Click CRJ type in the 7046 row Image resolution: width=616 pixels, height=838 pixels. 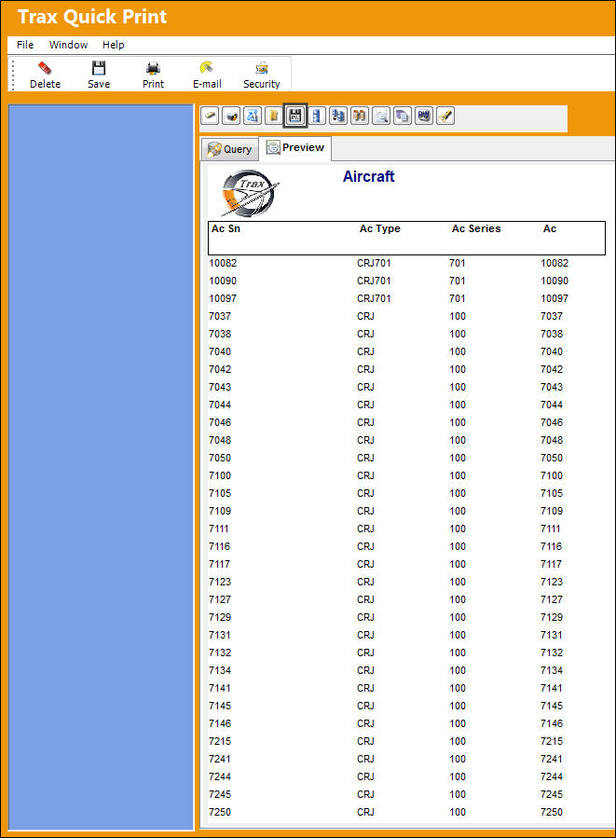click(x=366, y=422)
